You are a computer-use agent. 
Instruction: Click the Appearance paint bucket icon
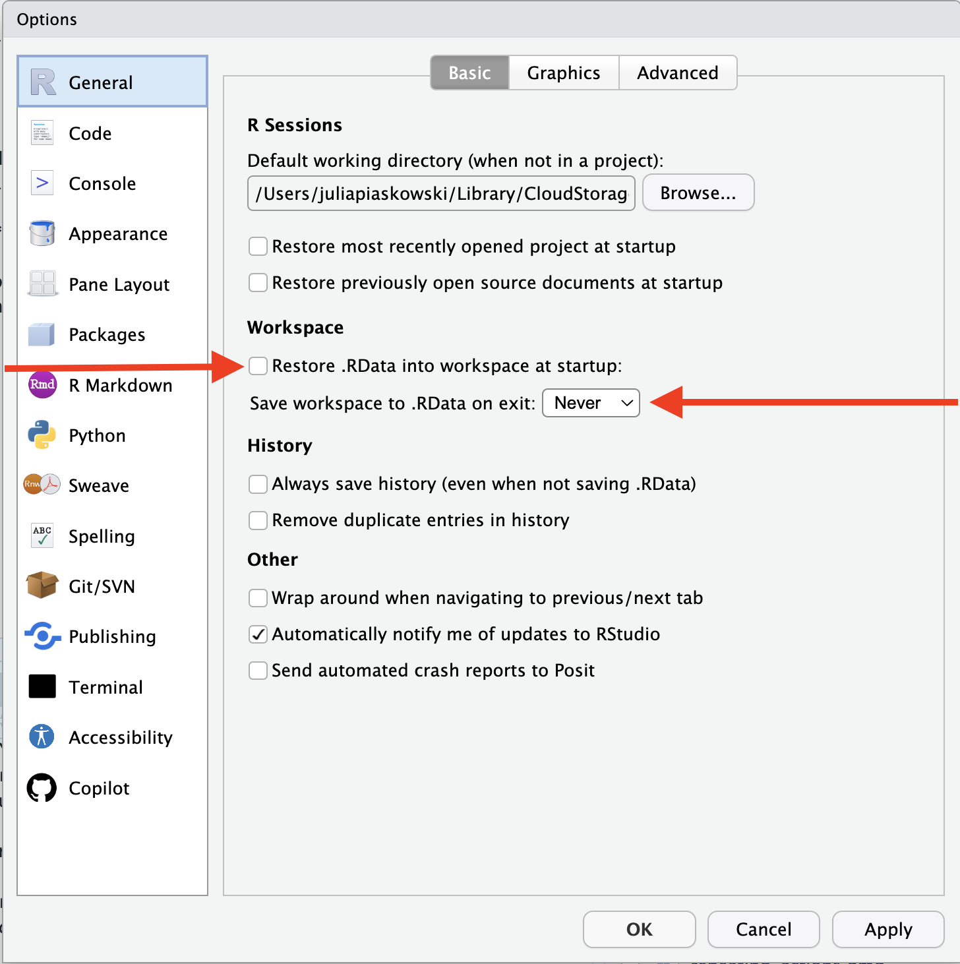42,233
